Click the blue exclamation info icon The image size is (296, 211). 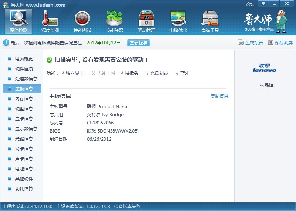point(6,43)
